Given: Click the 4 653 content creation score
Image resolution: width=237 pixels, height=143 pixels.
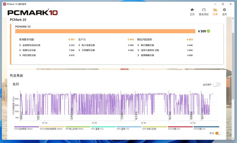Looking at the screenshot, I should [x=190, y=40].
